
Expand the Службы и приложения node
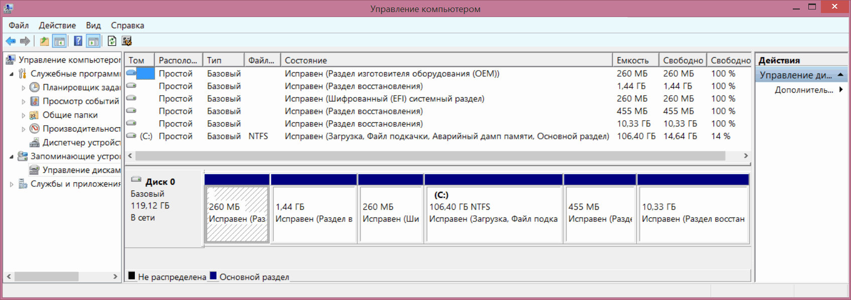point(12,184)
